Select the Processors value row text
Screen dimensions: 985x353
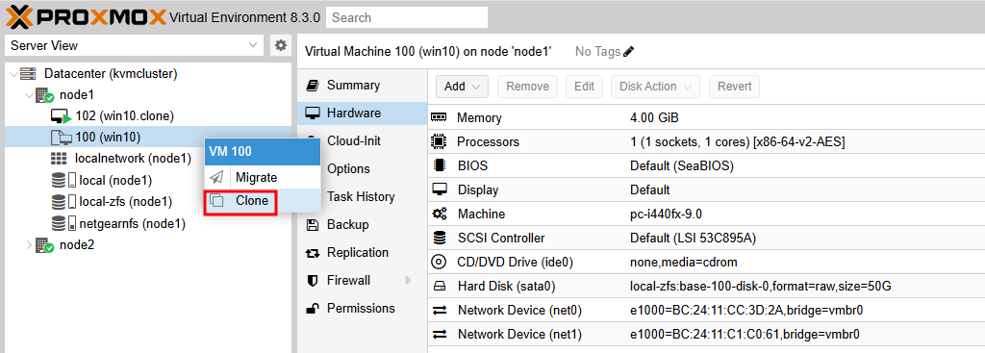738,142
